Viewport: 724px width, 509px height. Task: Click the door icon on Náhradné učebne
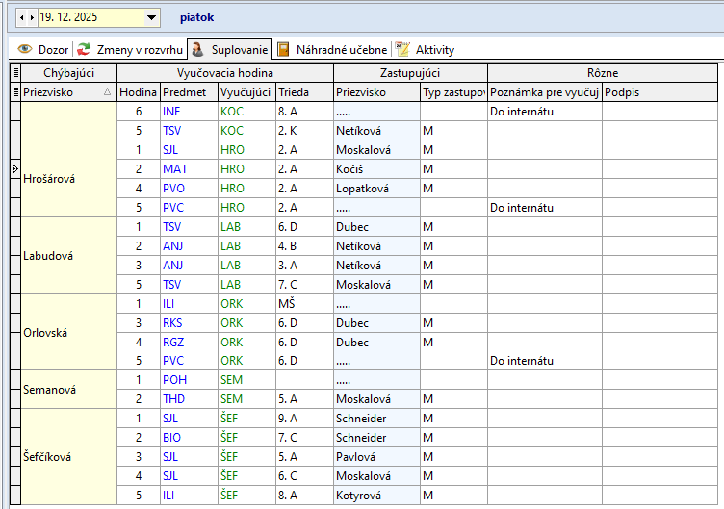(284, 49)
